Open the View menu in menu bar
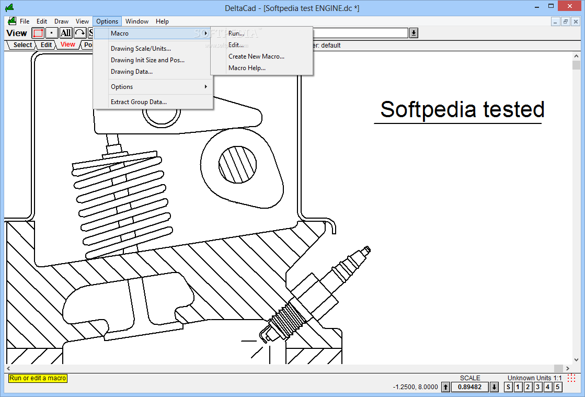The width and height of the screenshot is (585, 397). (x=82, y=21)
